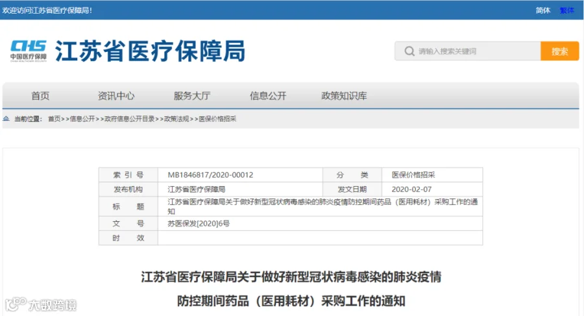Open the 服务大厅 nav menu item

tap(192, 96)
